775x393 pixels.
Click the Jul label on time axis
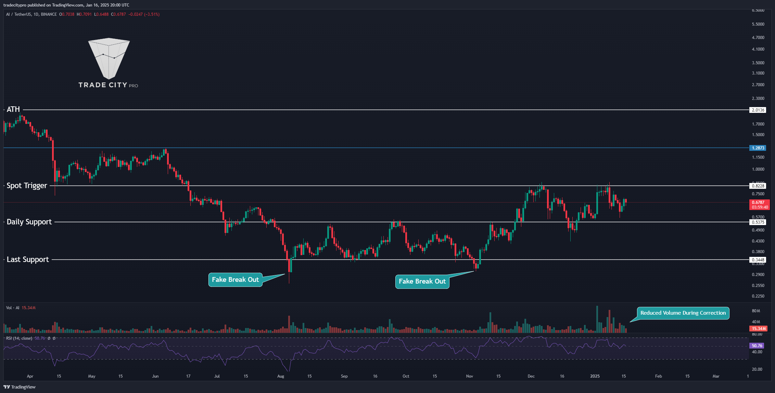click(217, 376)
